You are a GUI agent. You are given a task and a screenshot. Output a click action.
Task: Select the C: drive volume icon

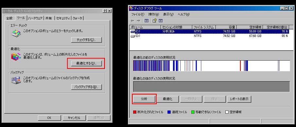(x=133, y=31)
